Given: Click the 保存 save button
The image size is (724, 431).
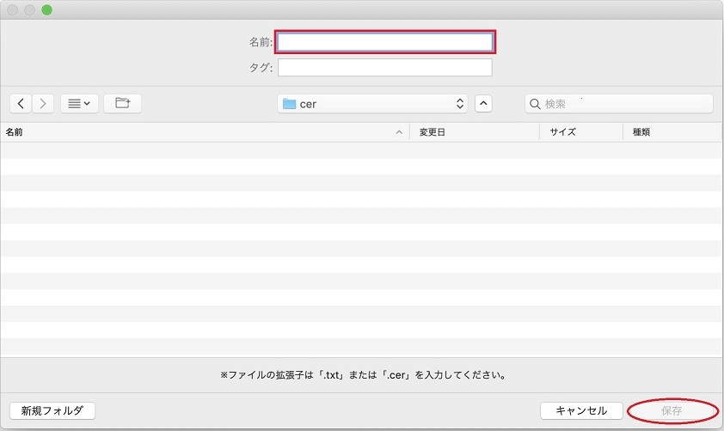Looking at the screenshot, I should click(672, 410).
